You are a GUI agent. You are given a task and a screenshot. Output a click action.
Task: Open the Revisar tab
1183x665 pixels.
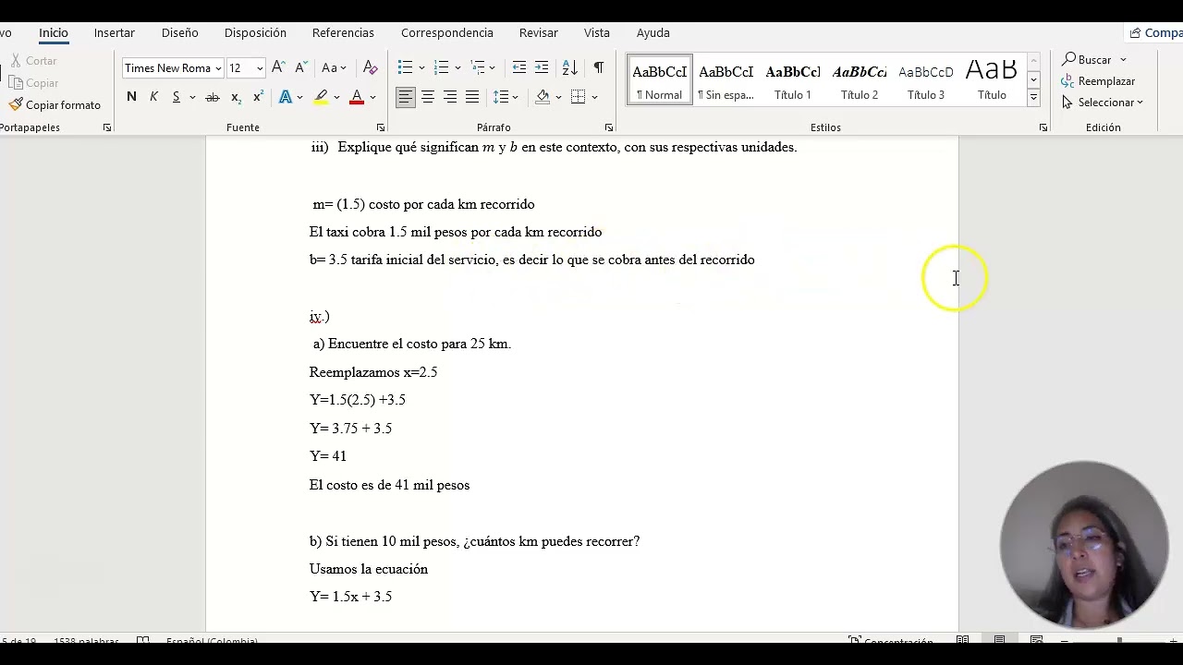click(539, 32)
